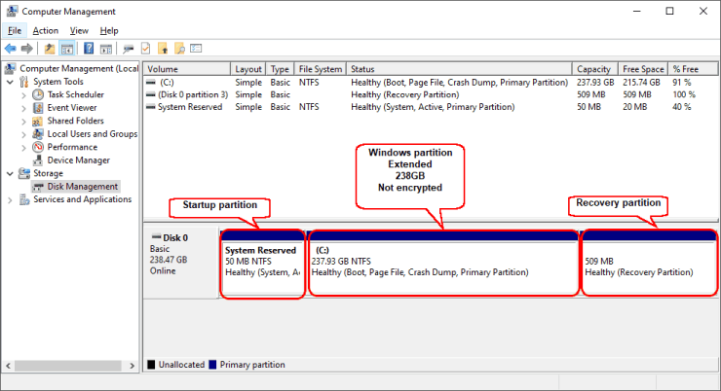Sort by the Status column header
The image size is (721, 391).
(459, 69)
